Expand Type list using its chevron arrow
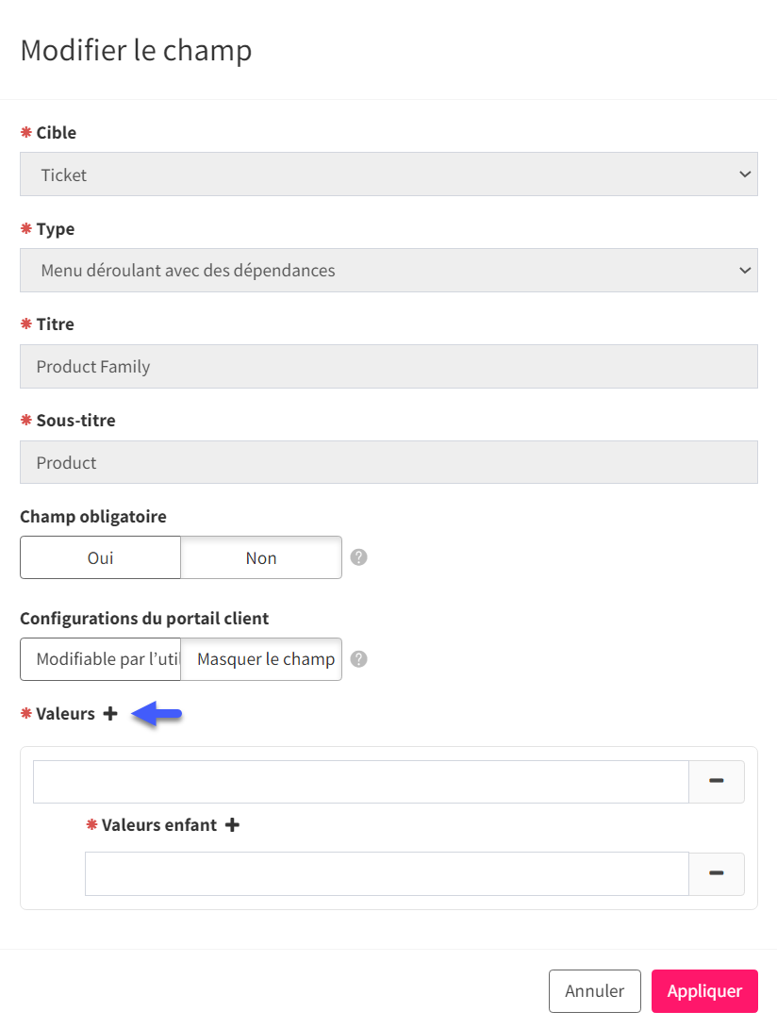777x1028 pixels. (x=745, y=270)
